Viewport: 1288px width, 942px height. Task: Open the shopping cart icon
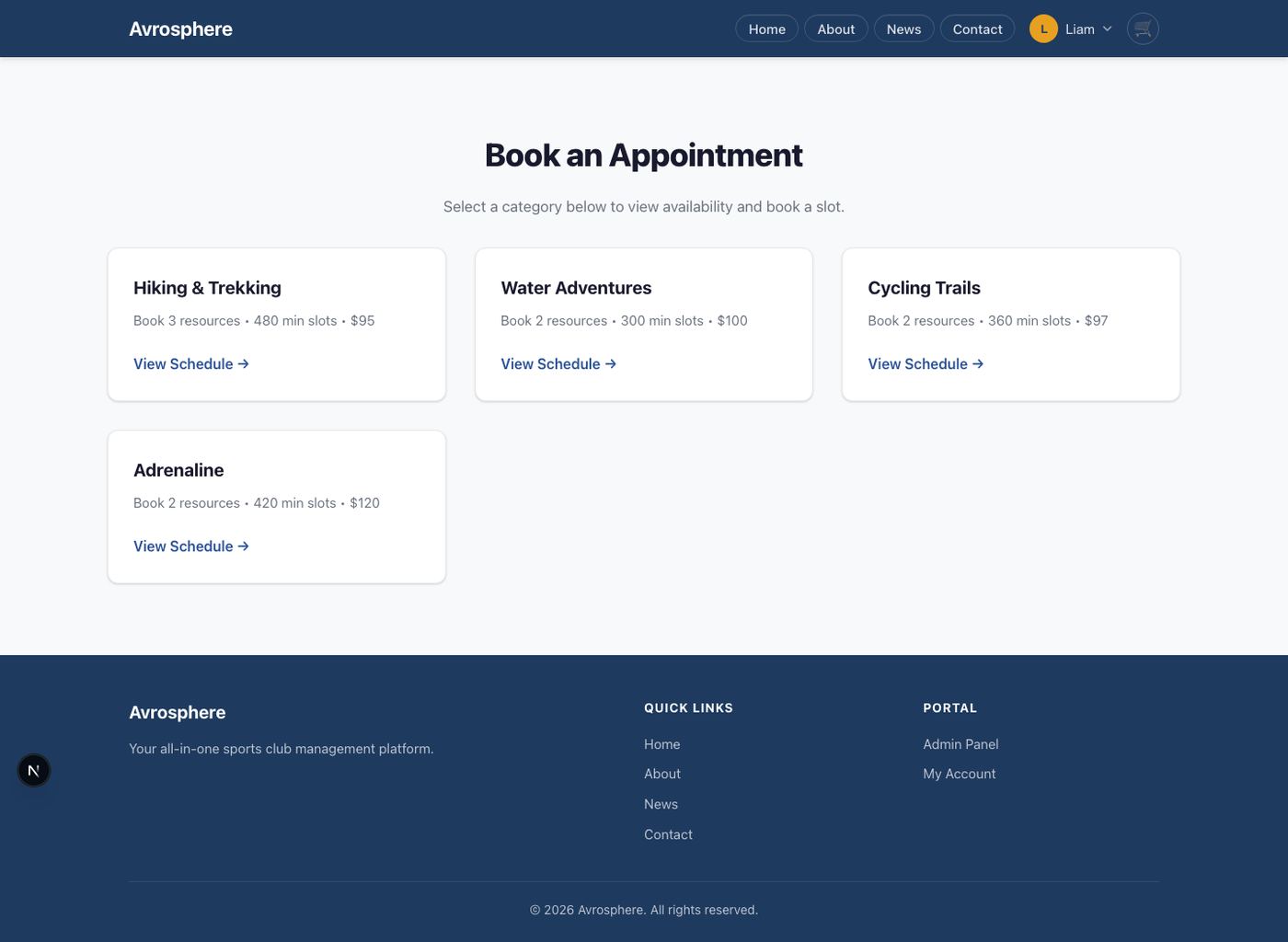[x=1143, y=29]
